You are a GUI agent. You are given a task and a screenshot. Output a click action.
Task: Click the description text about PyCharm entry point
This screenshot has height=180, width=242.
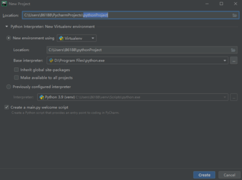click(x=65, y=112)
